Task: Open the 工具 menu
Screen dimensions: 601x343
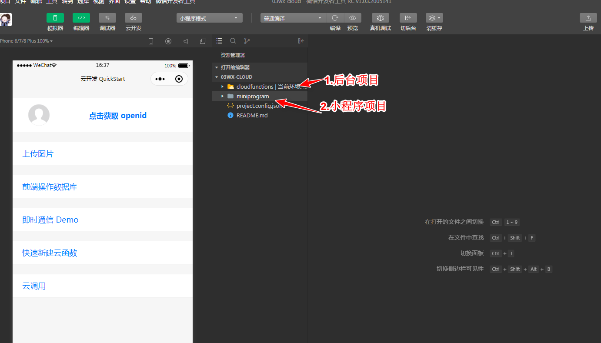Action: click(x=52, y=2)
